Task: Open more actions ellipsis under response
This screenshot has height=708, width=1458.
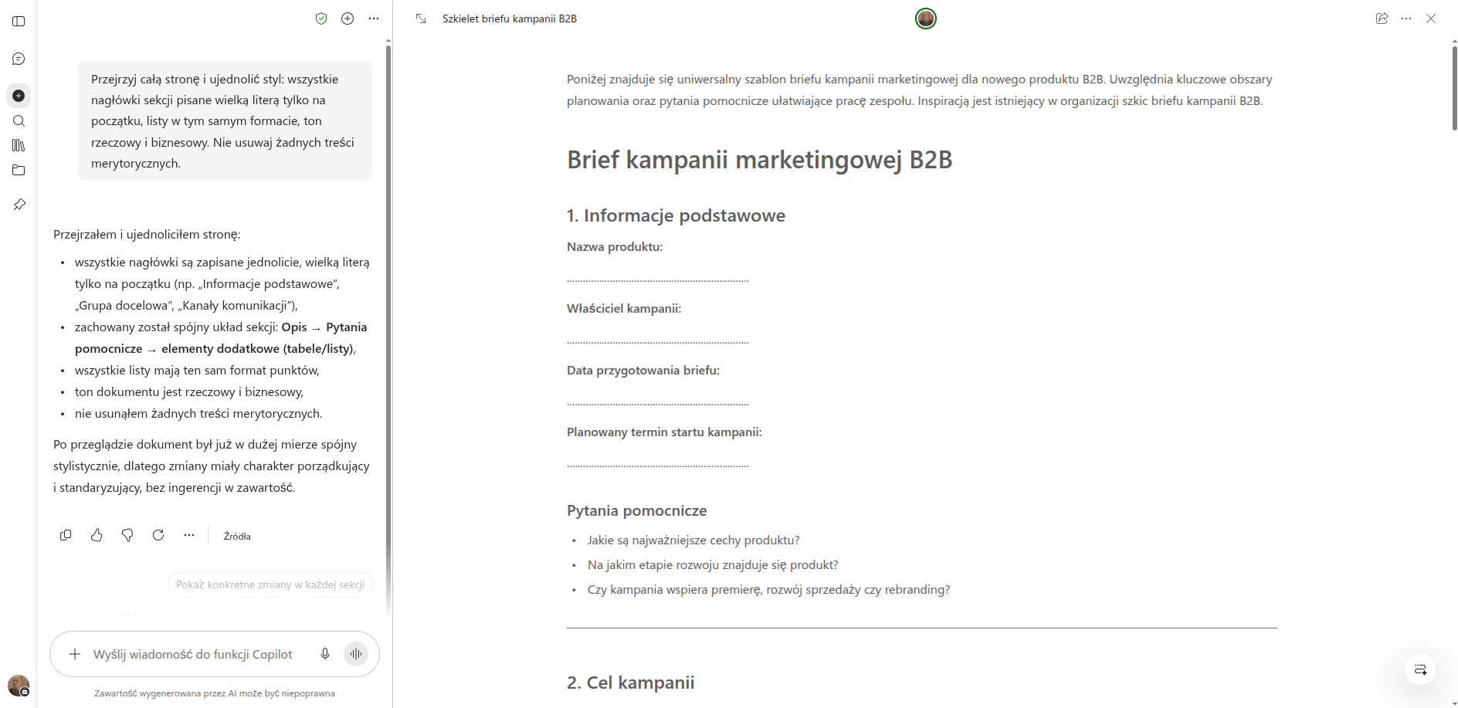Action: (x=189, y=535)
